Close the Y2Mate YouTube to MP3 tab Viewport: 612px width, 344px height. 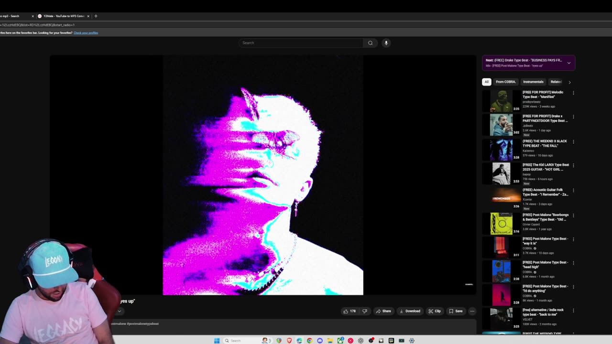(x=88, y=16)
